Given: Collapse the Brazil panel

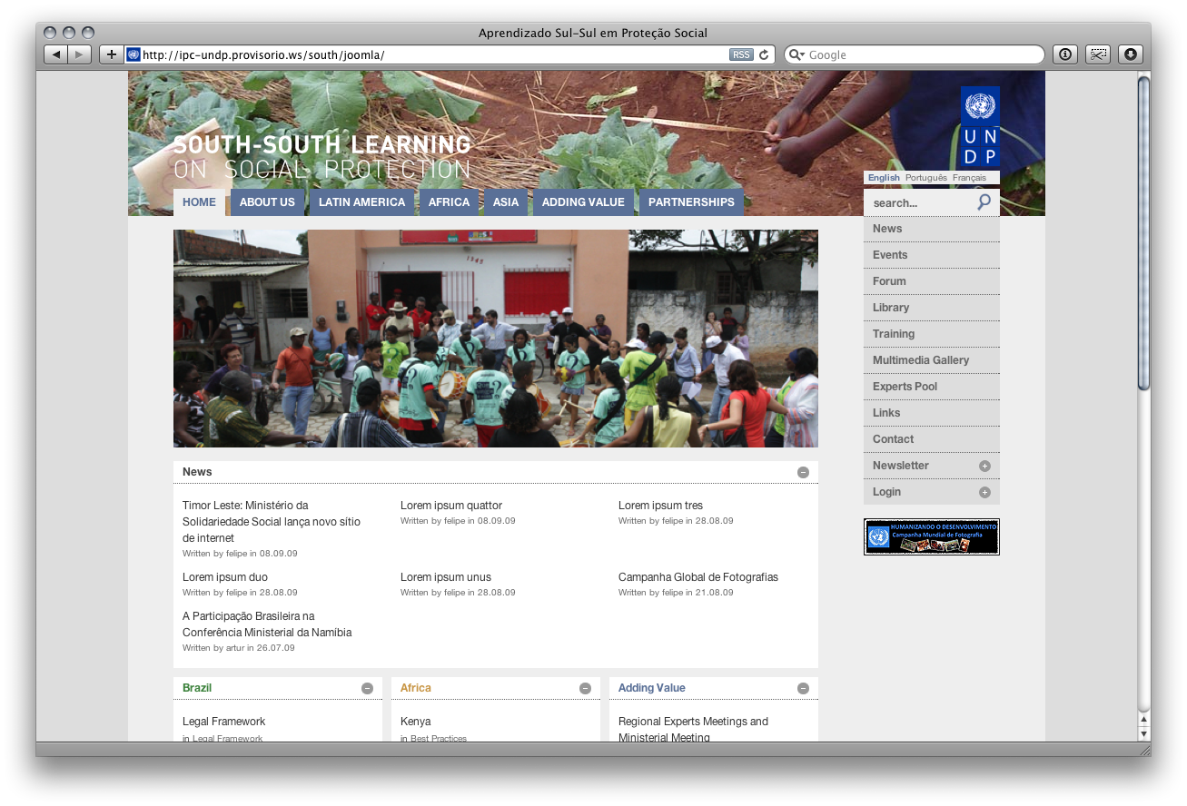Looking at the screenshot, I should 367,688.
